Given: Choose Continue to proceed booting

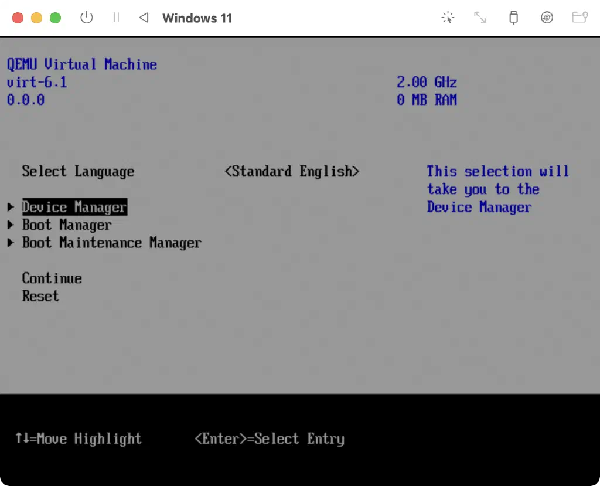Looking at the screenshot, I should pos(52,278).
